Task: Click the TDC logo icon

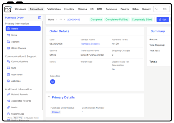Action: (8, 9)
